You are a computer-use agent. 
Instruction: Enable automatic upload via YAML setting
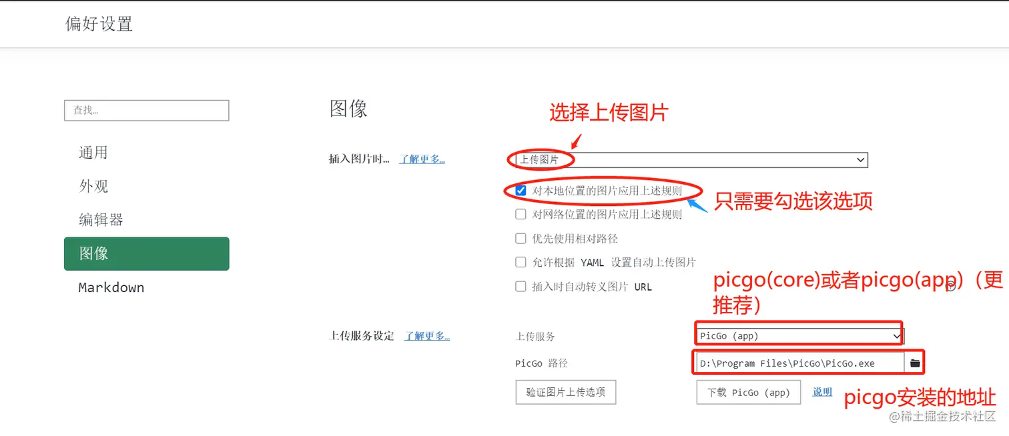520,262
